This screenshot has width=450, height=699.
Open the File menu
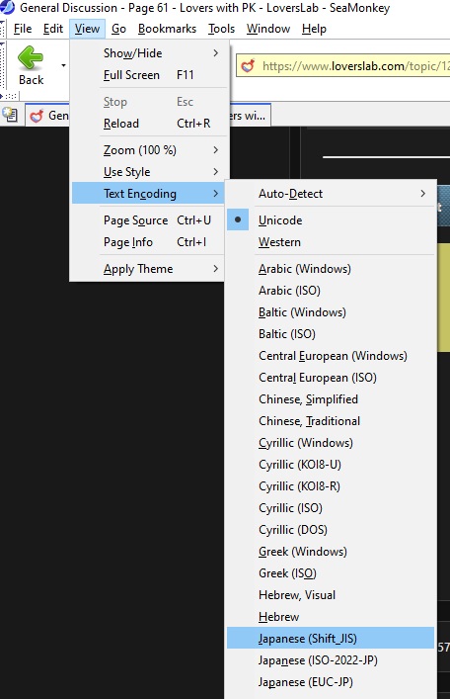(23, 29)
